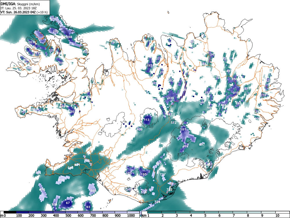Click the 'km' unit label in the legend
This screenshot has width=290, height=218.
pos(144,215)
